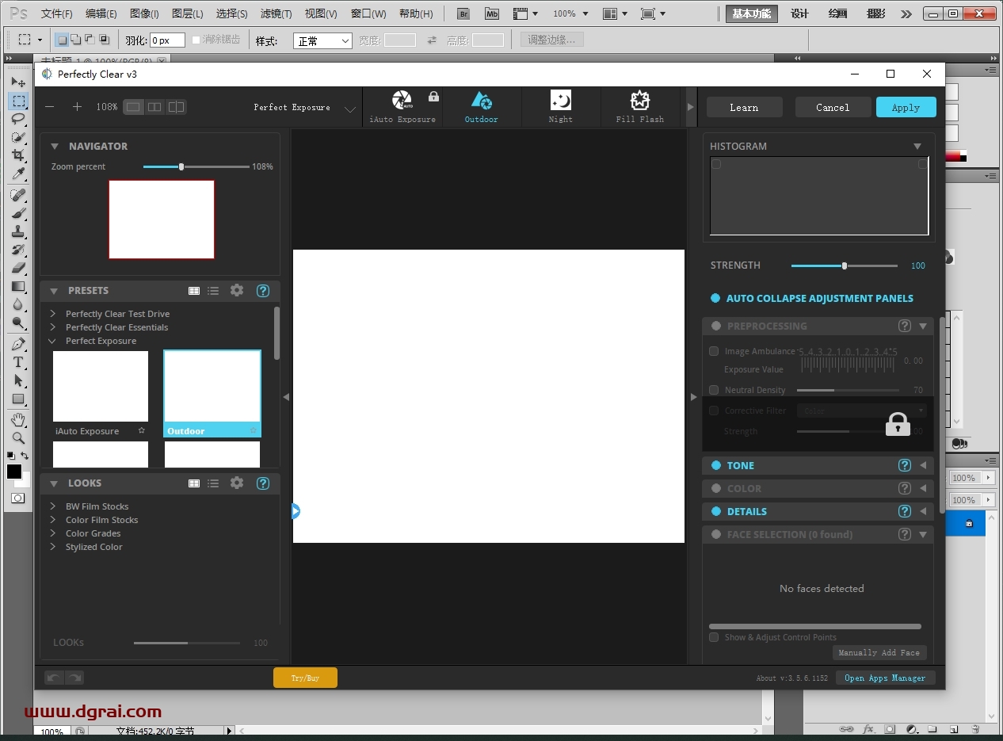1003x741 pixels.
Task: Expand the Tone panel arrow
Action: 923,465
